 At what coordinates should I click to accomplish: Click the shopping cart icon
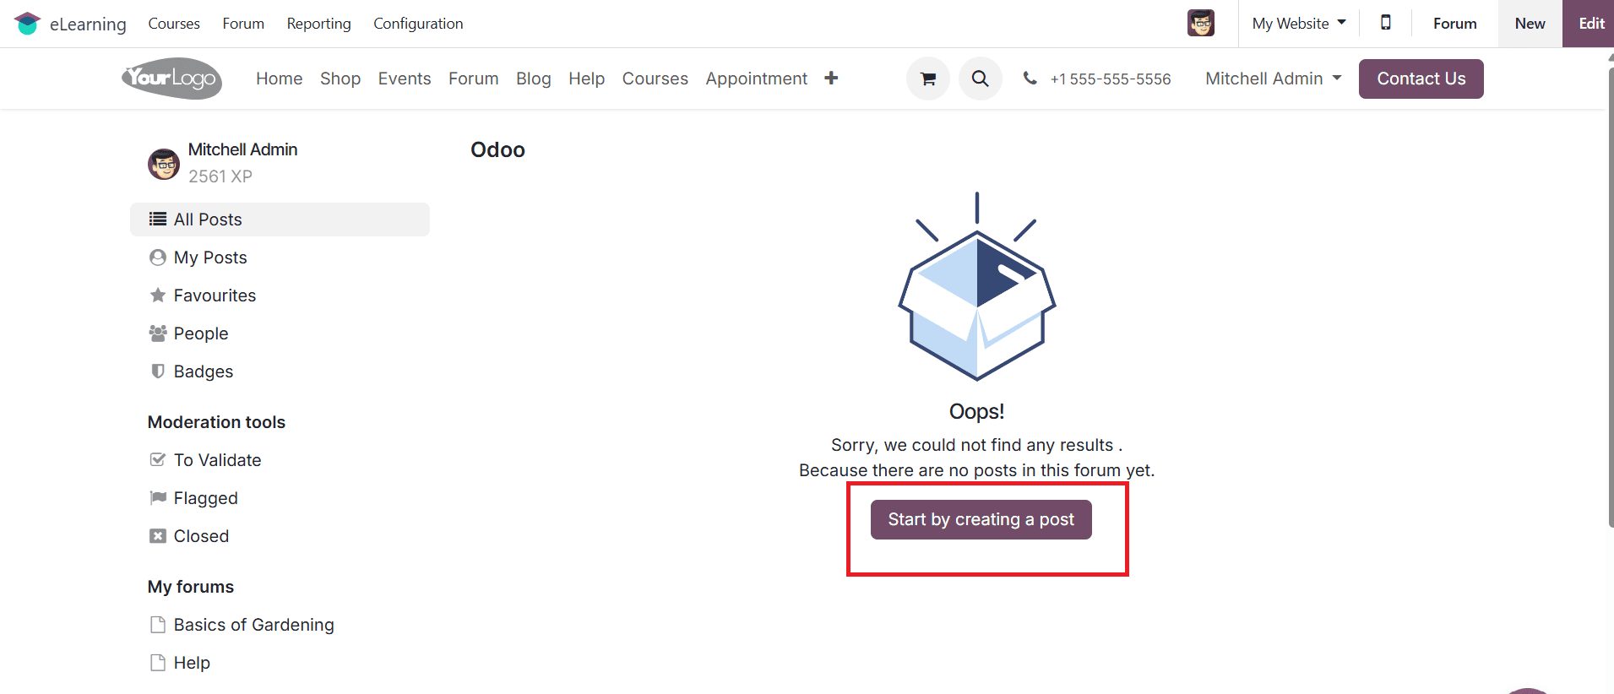(928, 79)
